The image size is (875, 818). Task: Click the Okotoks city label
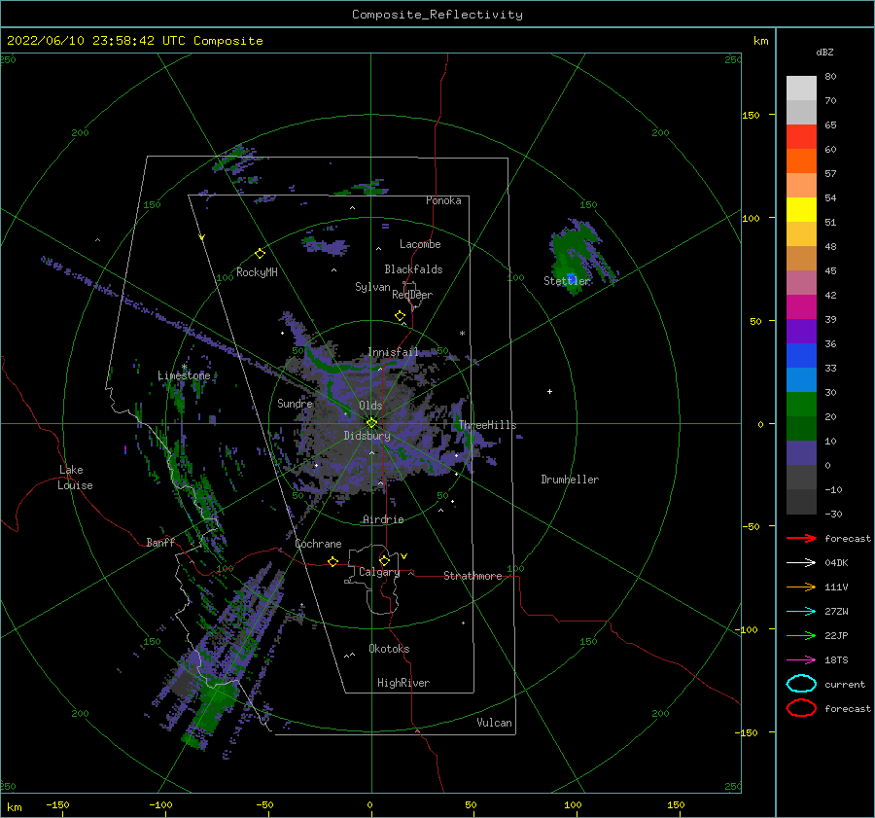click(390, 649)
